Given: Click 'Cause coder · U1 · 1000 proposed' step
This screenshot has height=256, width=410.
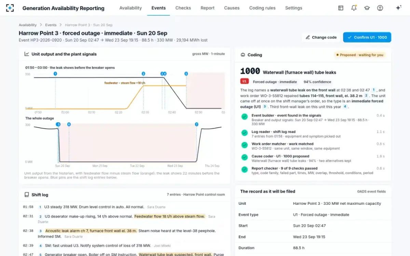Looking at the screenshot, I should [x=280, y=156].
